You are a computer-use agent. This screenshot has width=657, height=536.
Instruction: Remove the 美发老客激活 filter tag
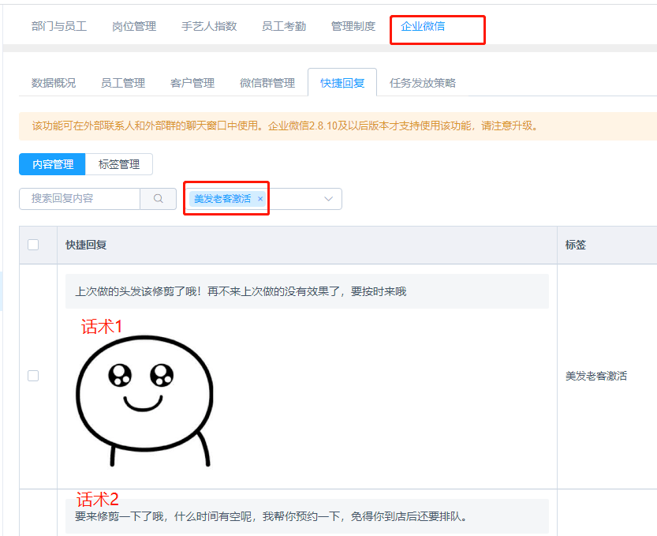click(x=260, y=199)
